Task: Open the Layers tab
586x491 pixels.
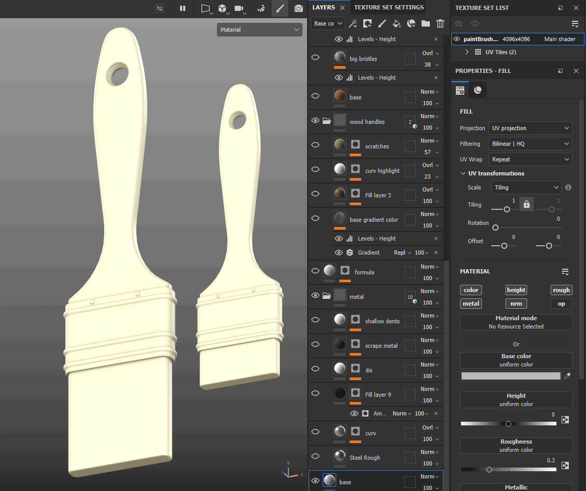Action: 324,7
